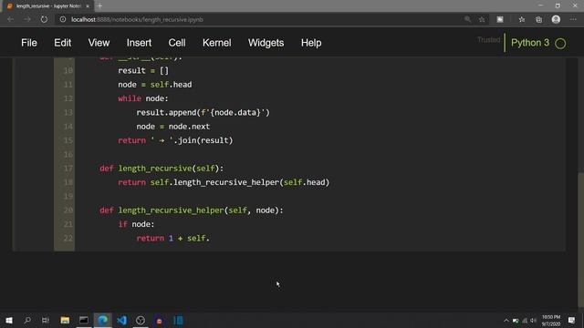Open the Kernel menu
The width and height of the screenshot is (584, 328).
[x=217, y=43]
